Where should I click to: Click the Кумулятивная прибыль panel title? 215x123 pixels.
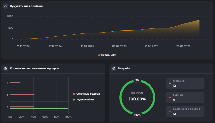click(27, 6)
